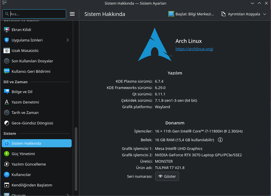
Task: Launch Başlat: Bilgi Merkezi
Action: [x=191, y=14]
